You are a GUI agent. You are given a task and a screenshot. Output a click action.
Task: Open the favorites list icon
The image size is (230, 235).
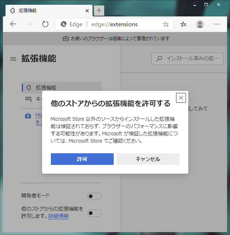183,24
